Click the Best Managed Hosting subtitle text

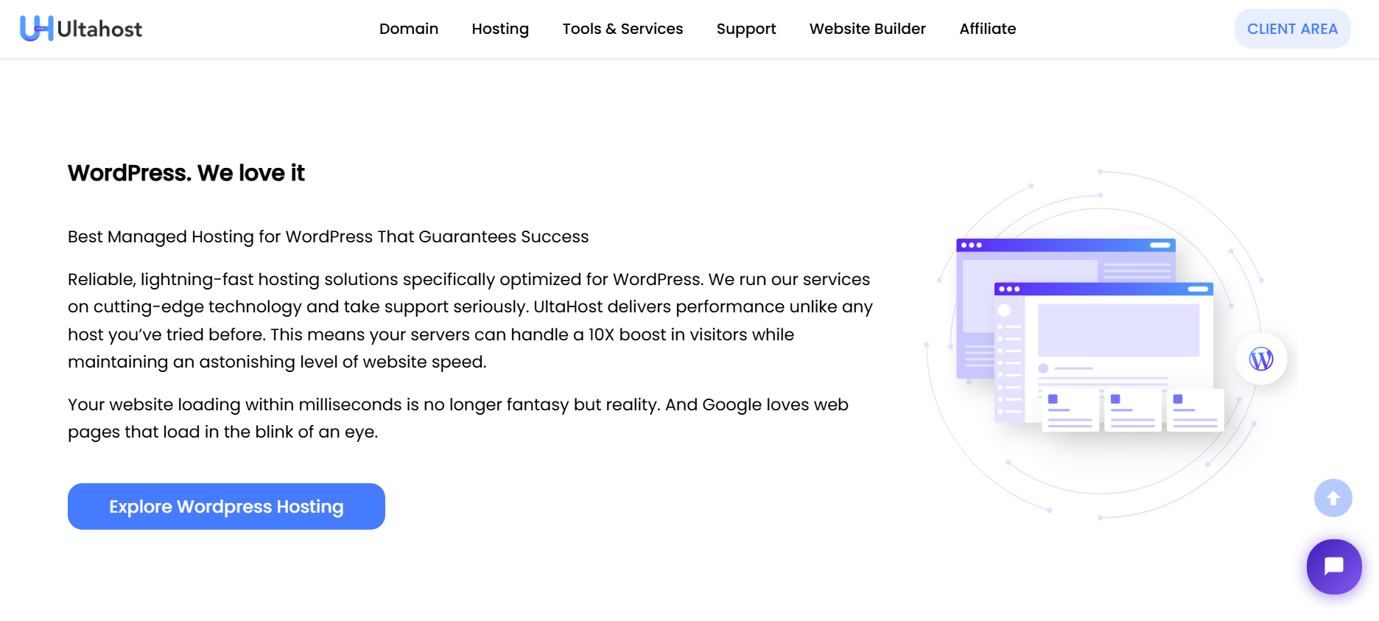click(x=329, y=236)
